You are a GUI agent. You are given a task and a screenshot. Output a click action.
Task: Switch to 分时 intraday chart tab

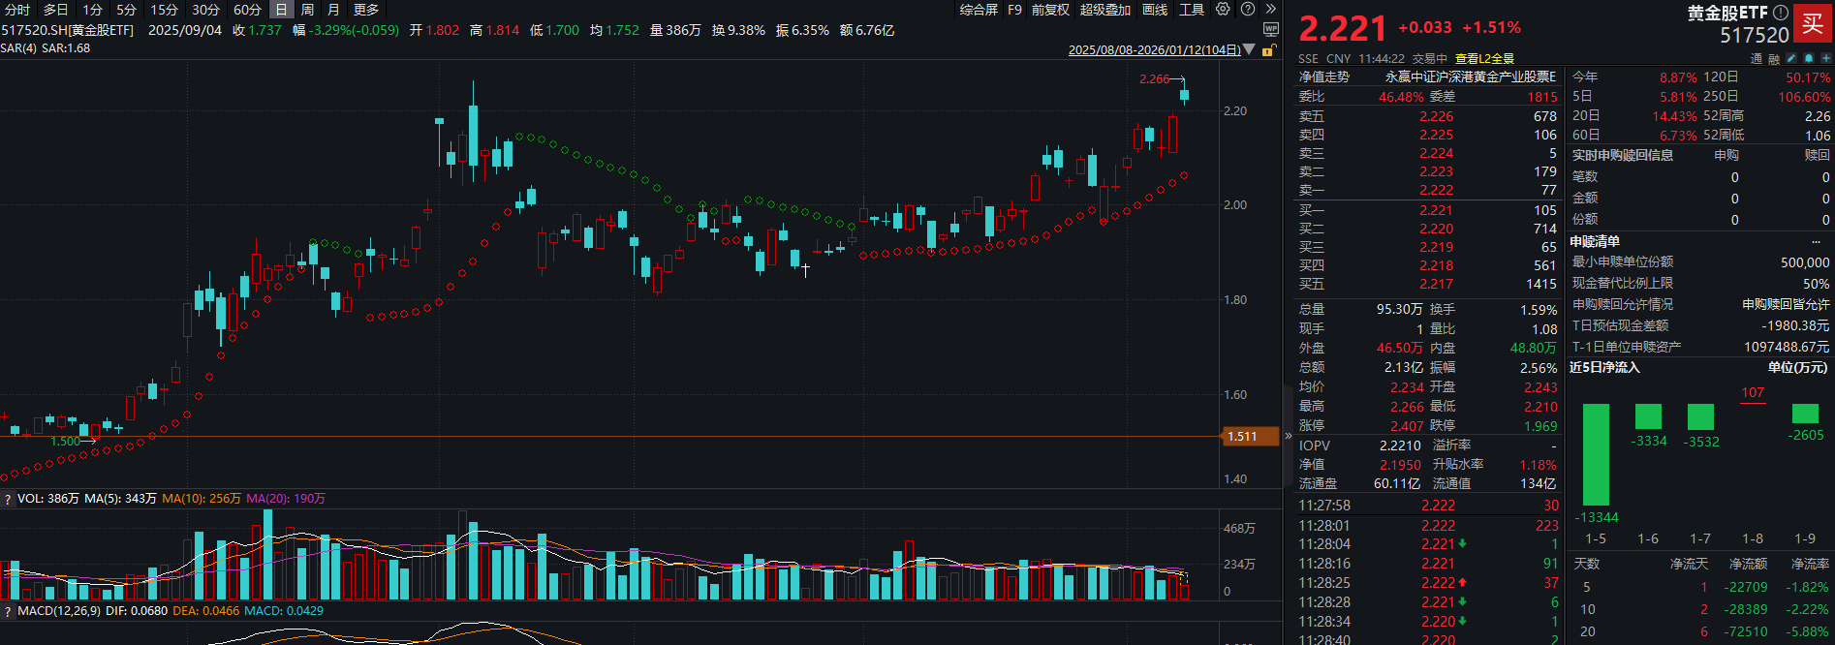pos(17,10)
